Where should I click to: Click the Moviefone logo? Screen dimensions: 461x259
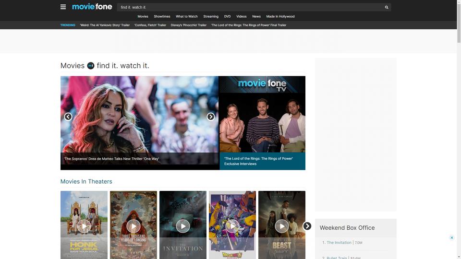[92, 7]
